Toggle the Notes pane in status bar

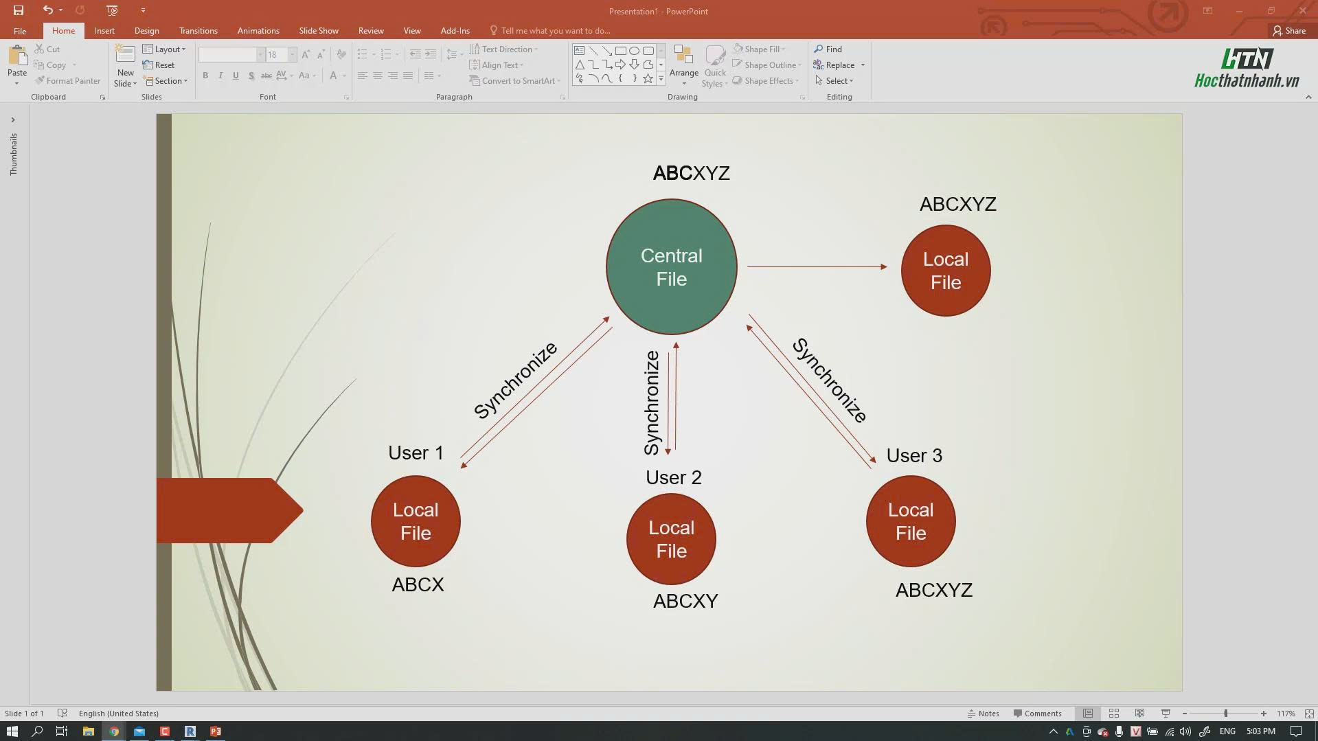click(x=983, y=714)
